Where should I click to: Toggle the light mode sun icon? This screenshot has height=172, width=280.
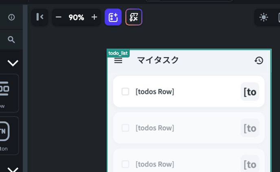coord(264,17)
